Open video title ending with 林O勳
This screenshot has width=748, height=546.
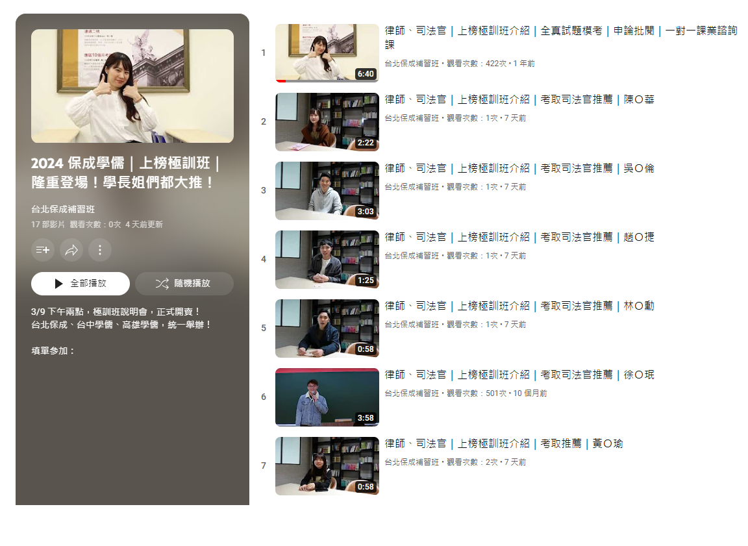519,306
